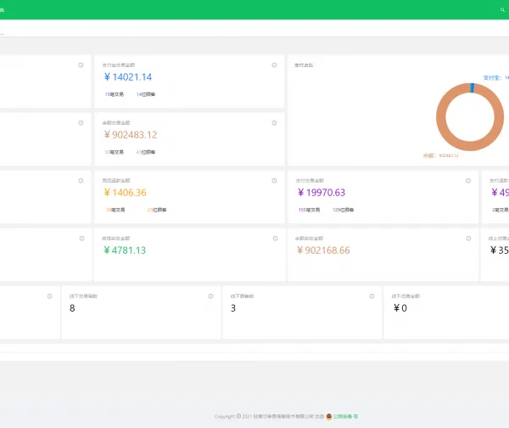Click info icon on ¥19970.63 card

(468, 181)
